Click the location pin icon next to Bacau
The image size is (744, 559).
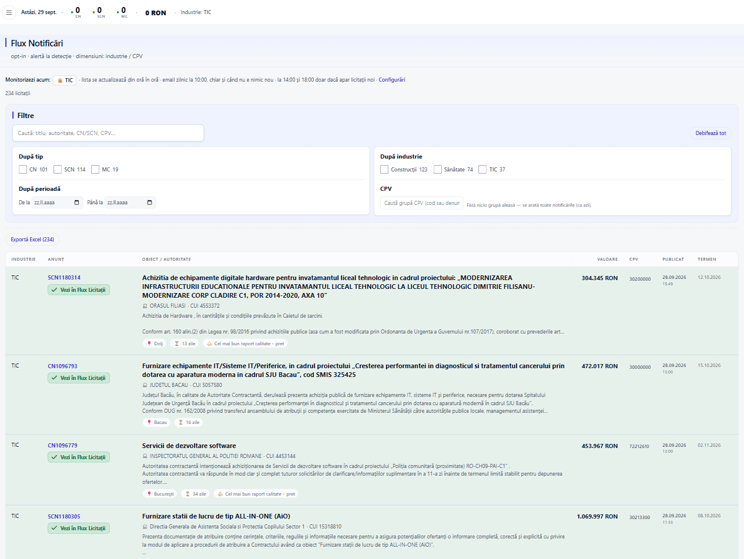(x=149, y=422)
